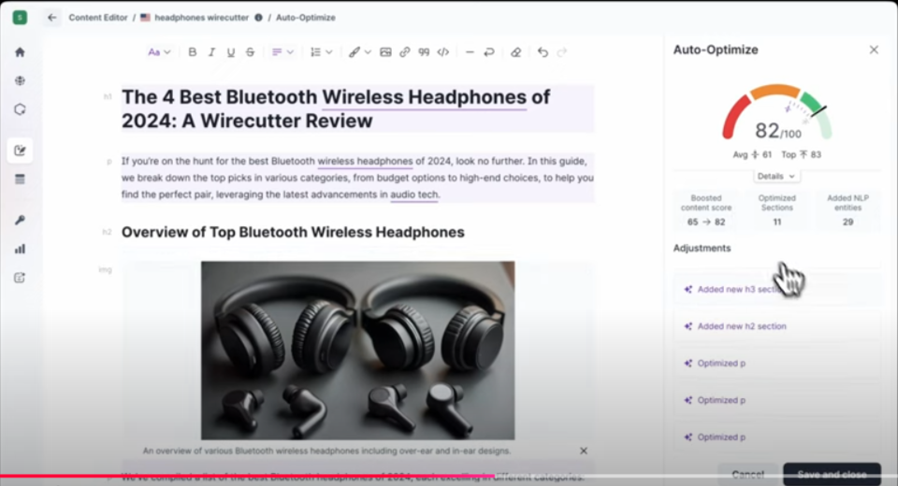The height and width of the screenshot is (486, 898).
Task: Open the hexagon sidebar icon
Action: coord(20,109)
